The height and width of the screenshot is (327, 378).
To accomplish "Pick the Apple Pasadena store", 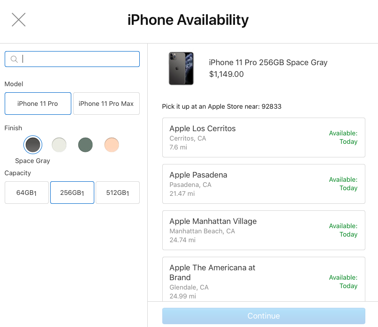I will 264,184.
